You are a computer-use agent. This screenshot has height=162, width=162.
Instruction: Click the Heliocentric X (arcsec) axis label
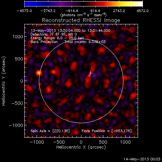[81, 147]
